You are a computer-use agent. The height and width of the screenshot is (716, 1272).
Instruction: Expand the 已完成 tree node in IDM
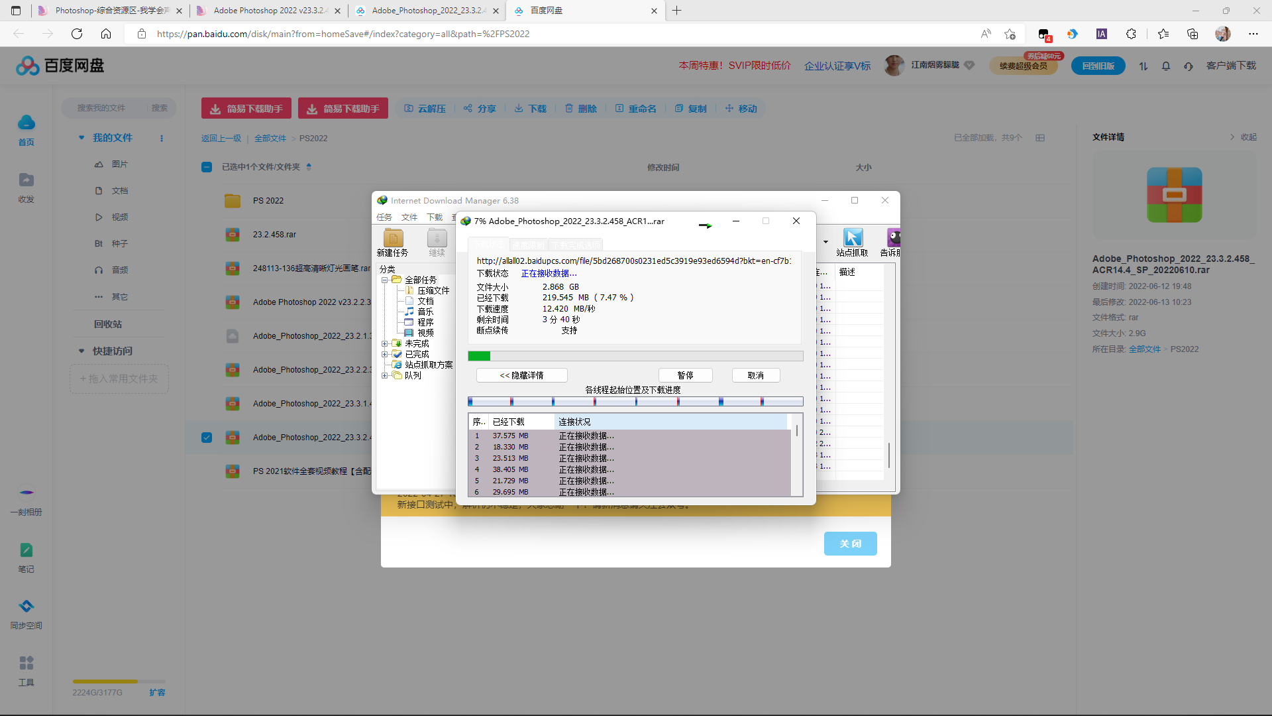point(384,354)
